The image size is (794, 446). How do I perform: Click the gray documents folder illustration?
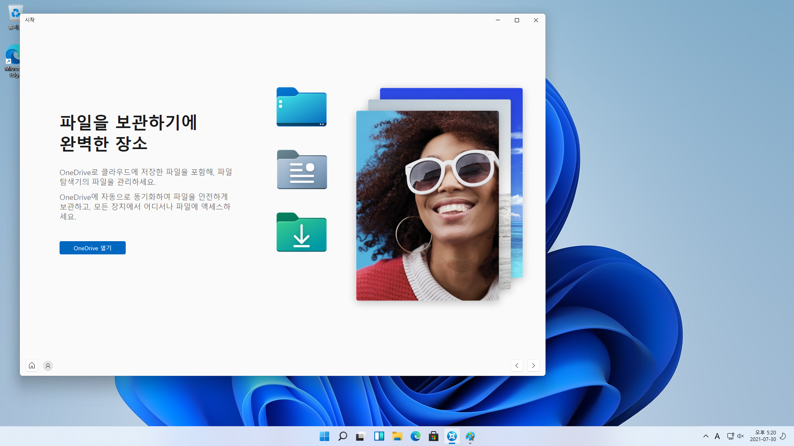[302, 170]
